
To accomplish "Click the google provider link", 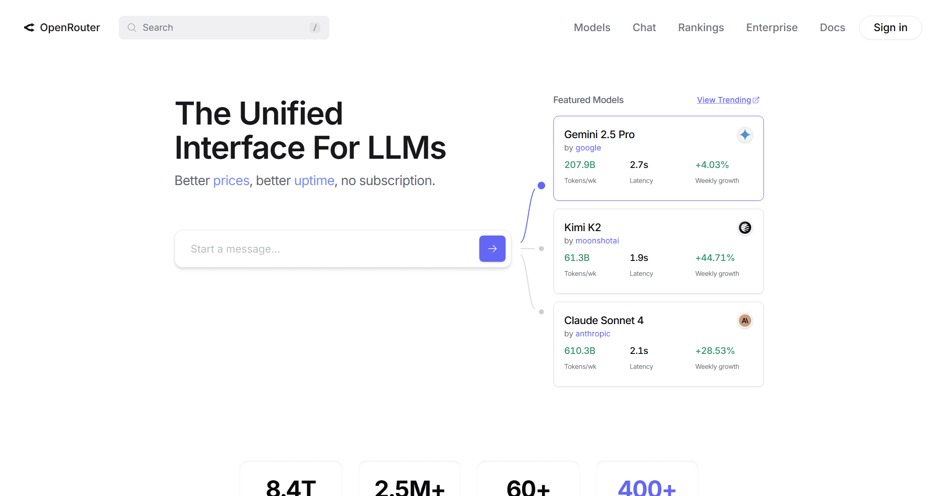I will tap(588, 148).
